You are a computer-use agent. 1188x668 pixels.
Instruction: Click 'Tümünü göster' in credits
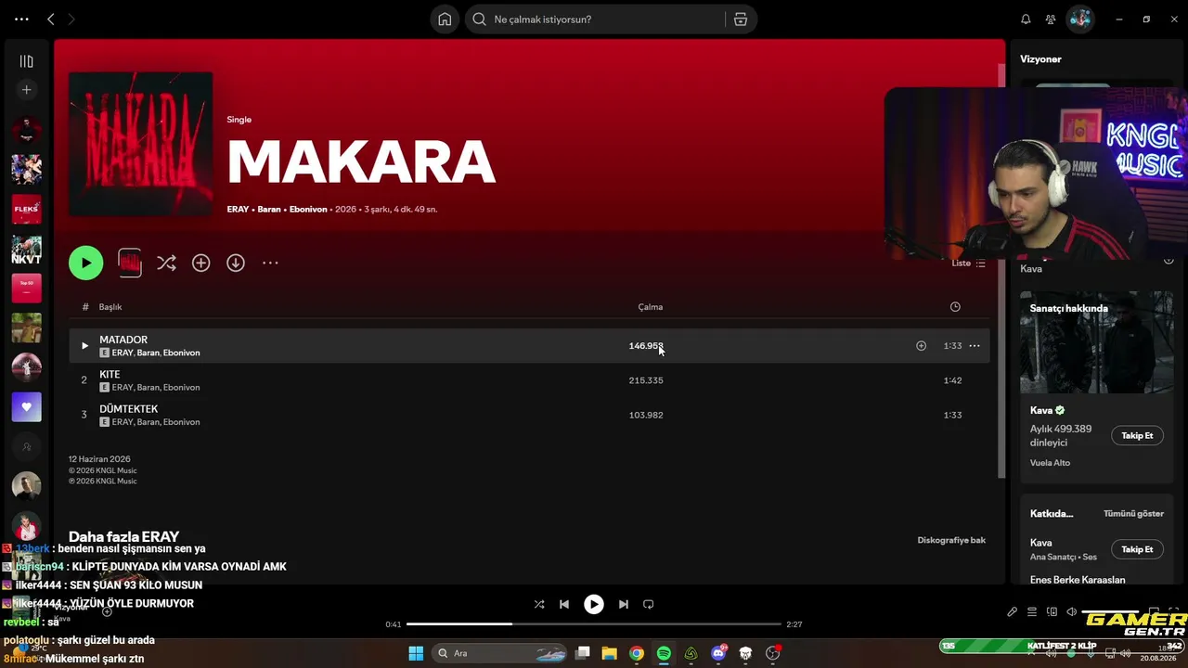[1133, 514]
